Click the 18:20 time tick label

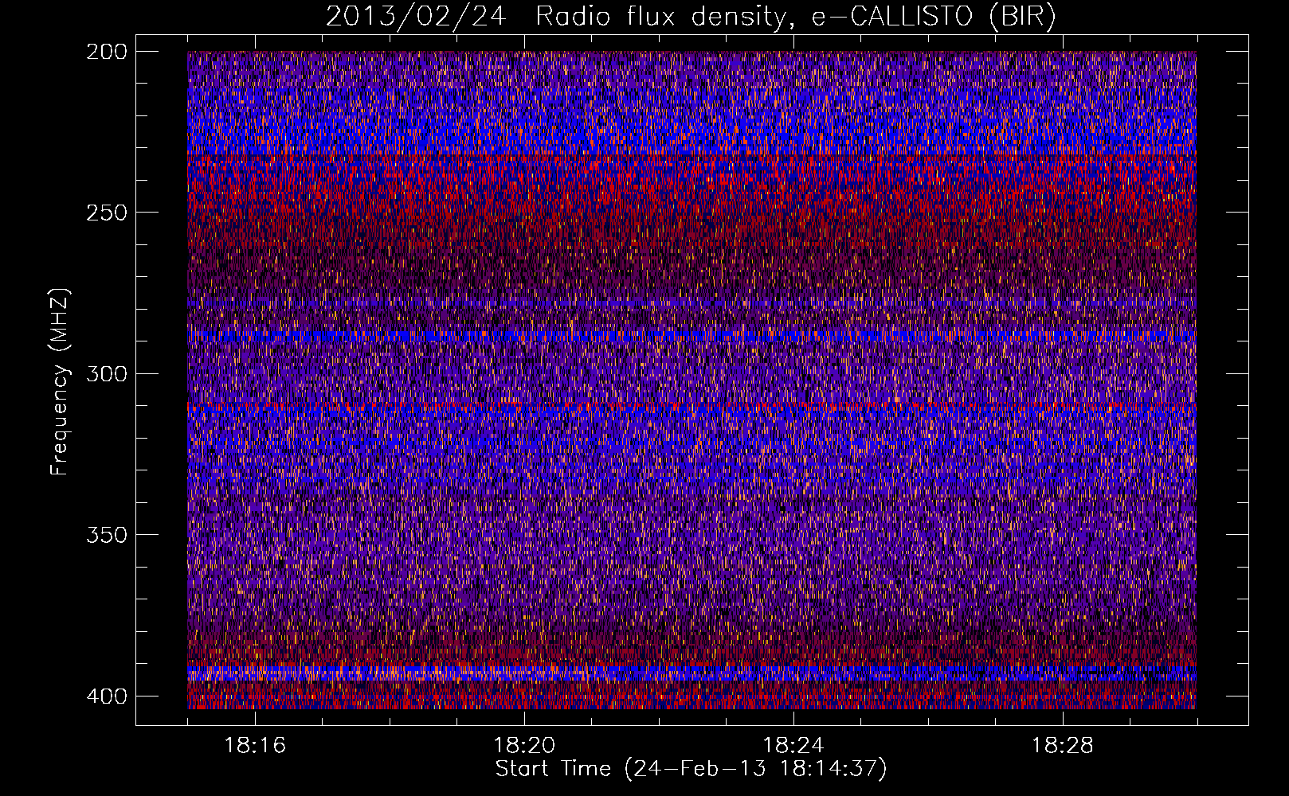tap(524, 746)
